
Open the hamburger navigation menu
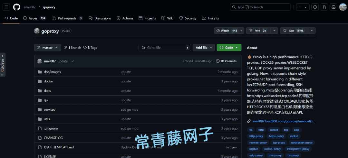click(x=7, y=7)
